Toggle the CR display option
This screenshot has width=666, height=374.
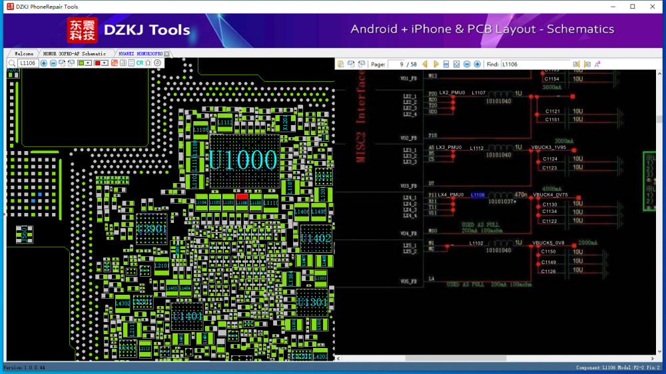(x=140, y=63)
